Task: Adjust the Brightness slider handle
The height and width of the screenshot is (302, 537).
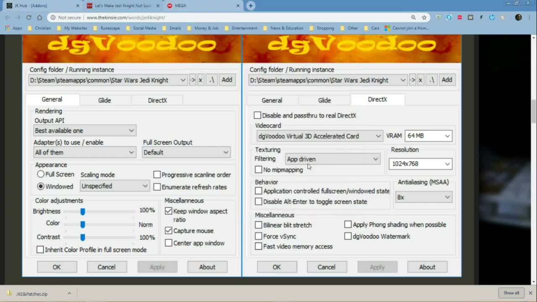Action: [83, 211]
